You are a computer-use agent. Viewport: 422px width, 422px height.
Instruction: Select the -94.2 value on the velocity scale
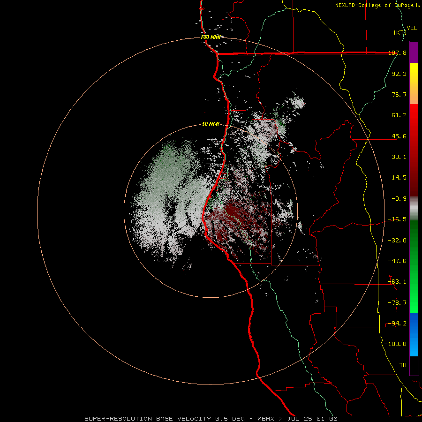tap(397, 324)
